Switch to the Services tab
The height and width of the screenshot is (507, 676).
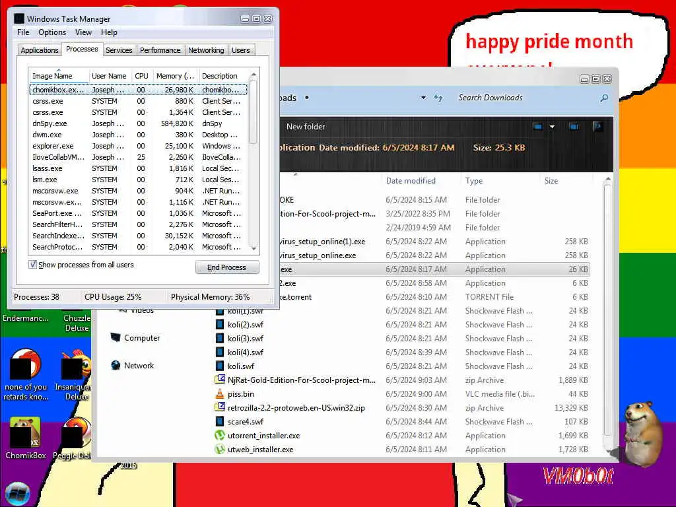coord(119,50)
